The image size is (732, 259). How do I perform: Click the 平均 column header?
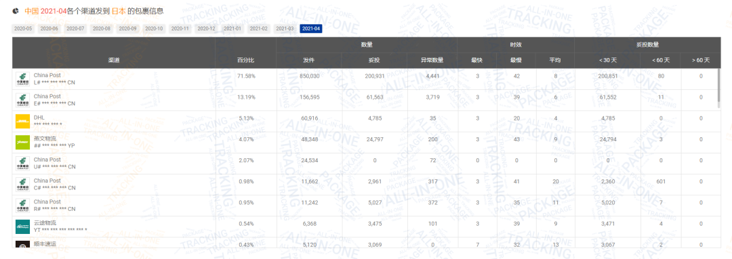(x=554, y=61)
